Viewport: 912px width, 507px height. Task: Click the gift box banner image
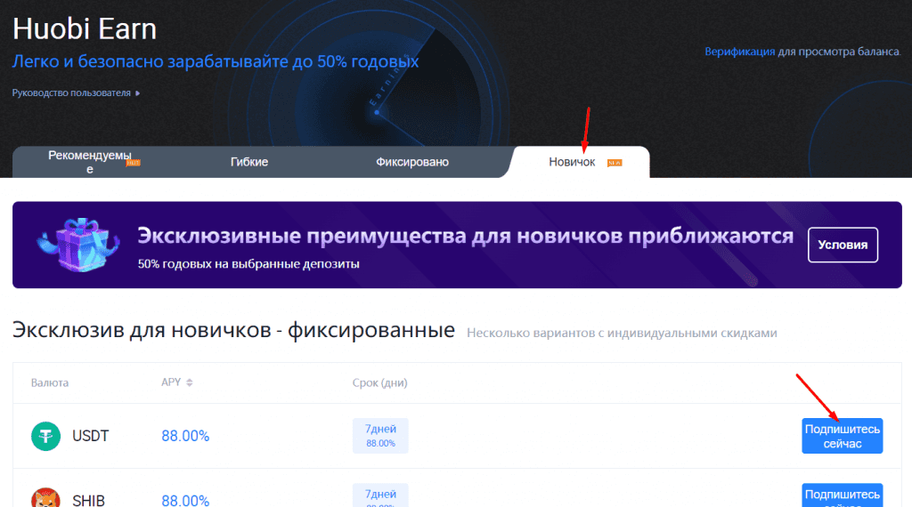(x=78, y=245)
